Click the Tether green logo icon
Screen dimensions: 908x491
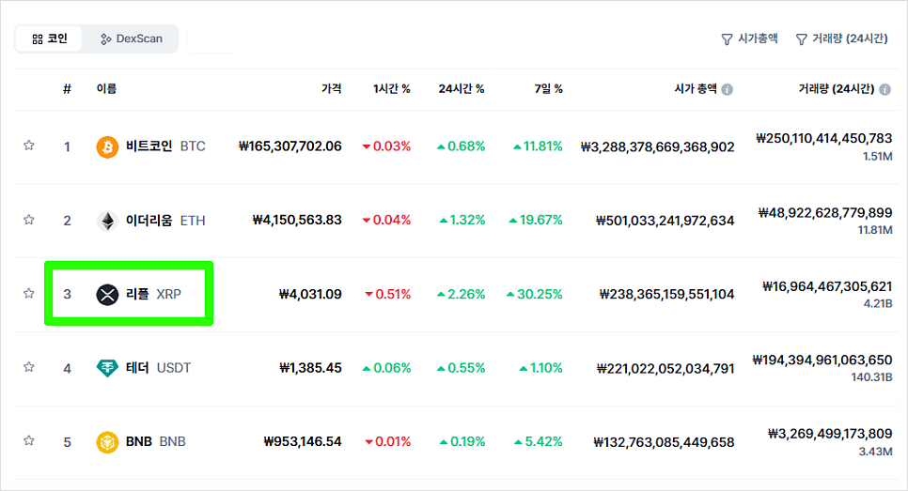[107, 368]
